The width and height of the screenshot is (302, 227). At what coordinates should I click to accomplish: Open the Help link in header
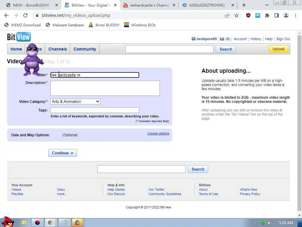(269, 39)
